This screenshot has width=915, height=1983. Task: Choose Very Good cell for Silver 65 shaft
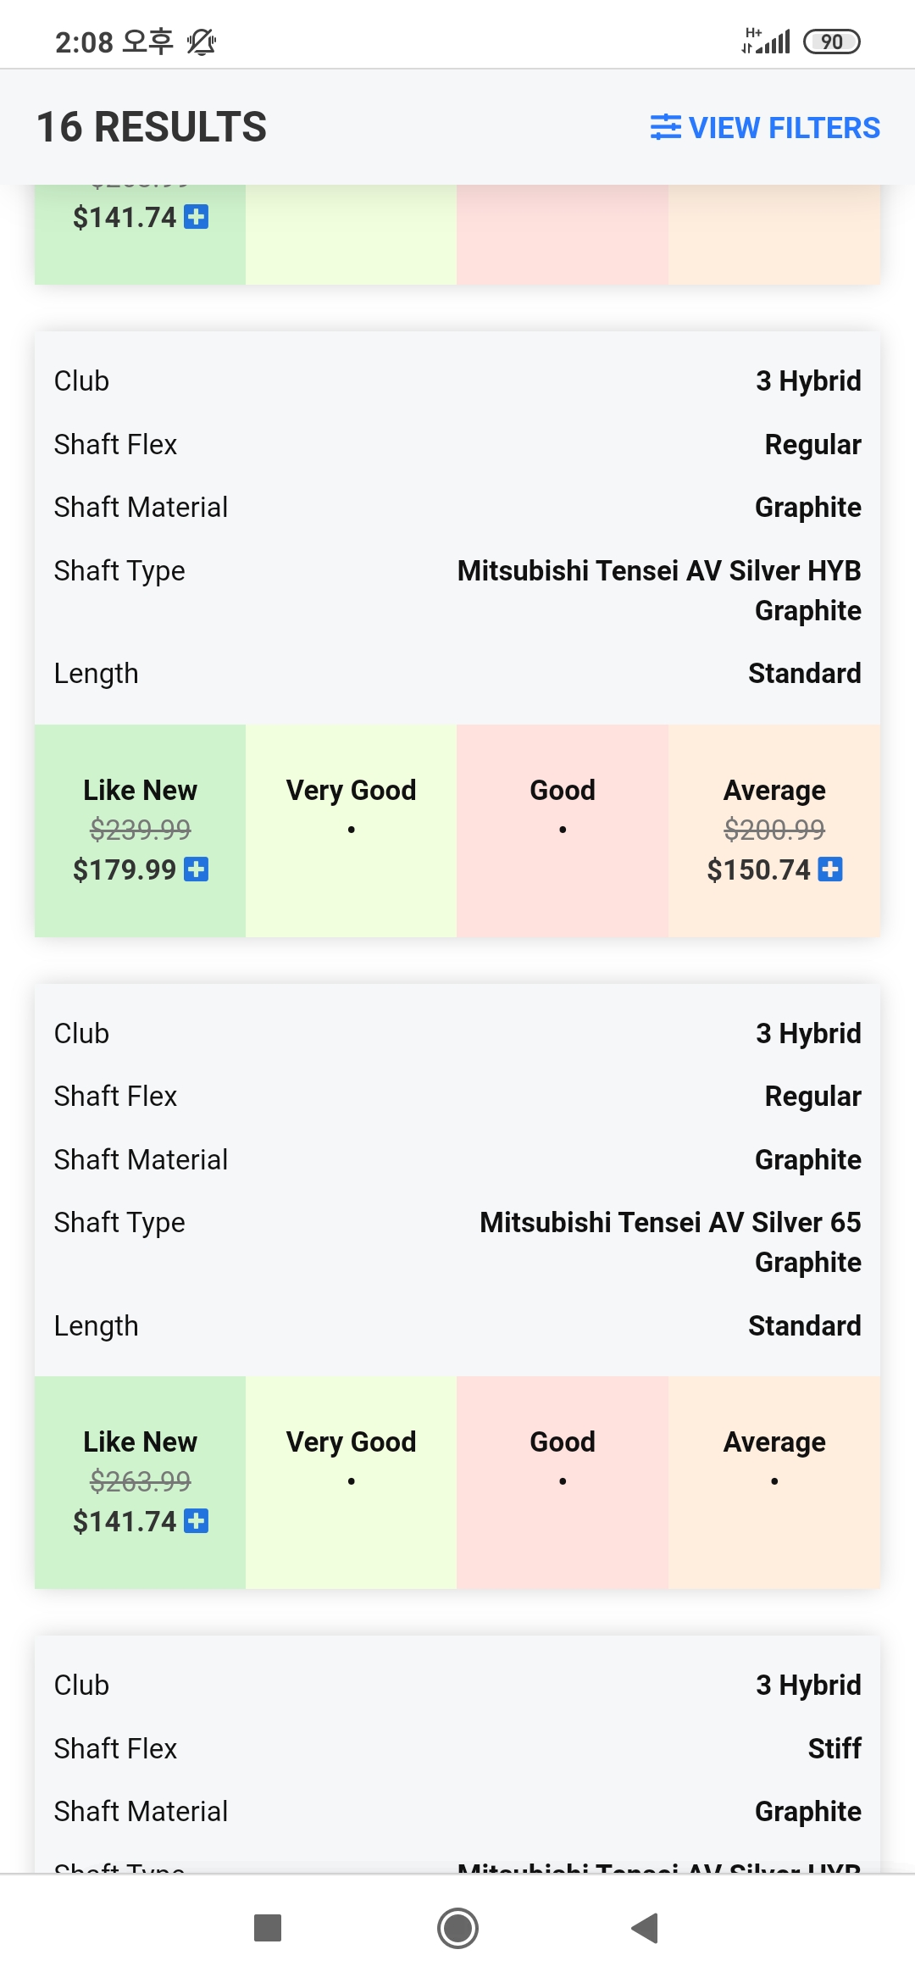point(351,1480)
